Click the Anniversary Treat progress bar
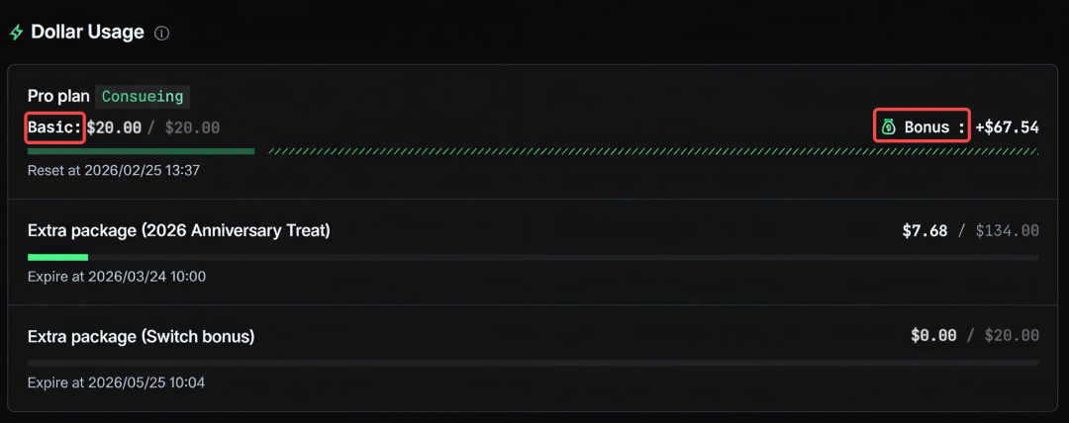Viewport: 1069px width, 423px height. click(x=533, y=257)
